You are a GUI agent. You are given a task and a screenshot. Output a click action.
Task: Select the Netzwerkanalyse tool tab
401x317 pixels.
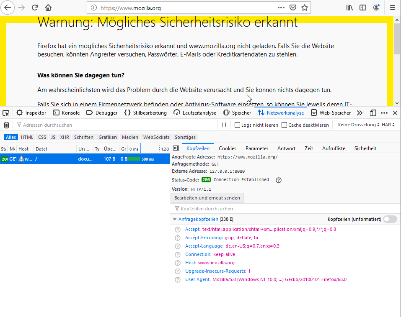coord(281,113)
